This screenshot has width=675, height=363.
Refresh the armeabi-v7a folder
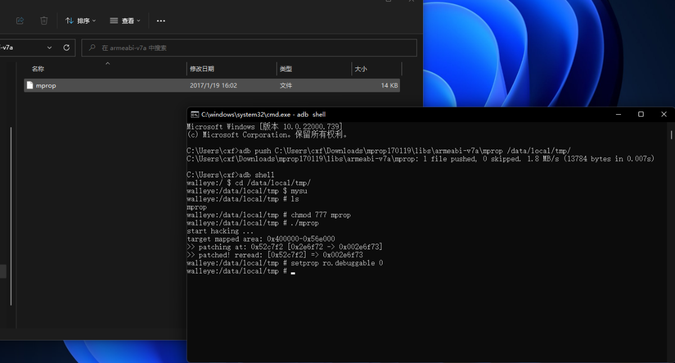(66, 48)
